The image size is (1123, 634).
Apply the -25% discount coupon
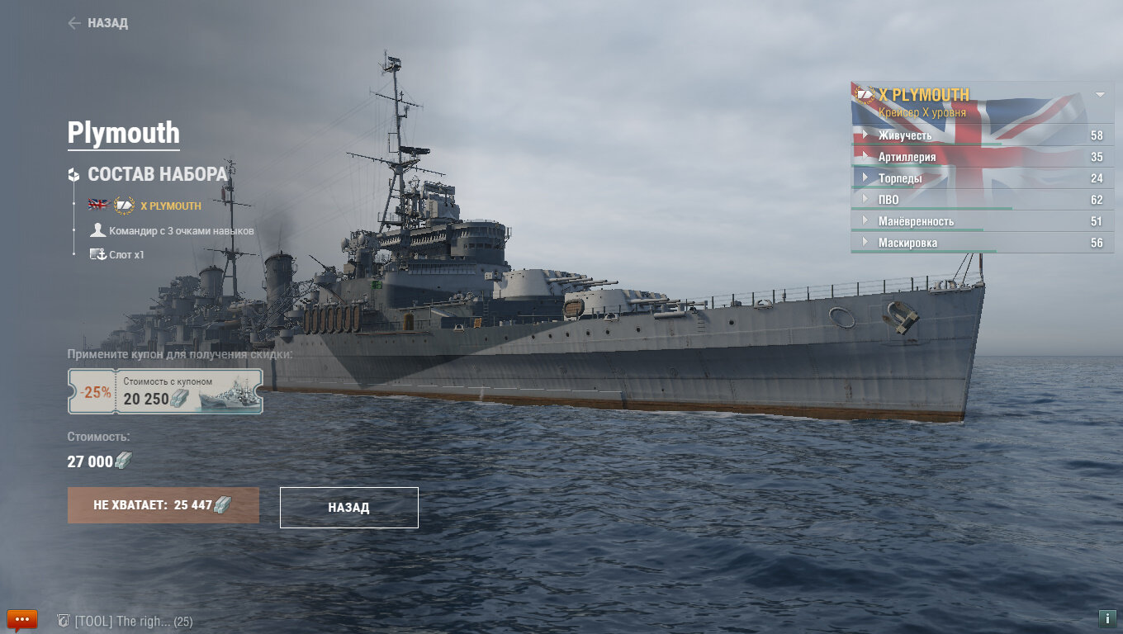click(165, 391)
